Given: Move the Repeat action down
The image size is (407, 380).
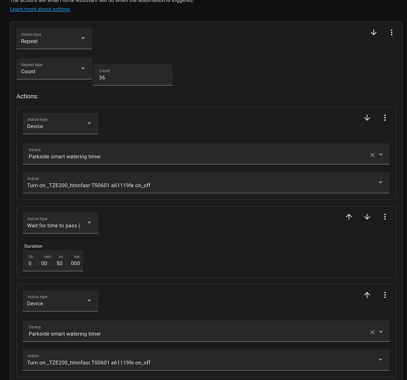Looking at the screenshot, I should pyautogui.click(x=374, y=33).
